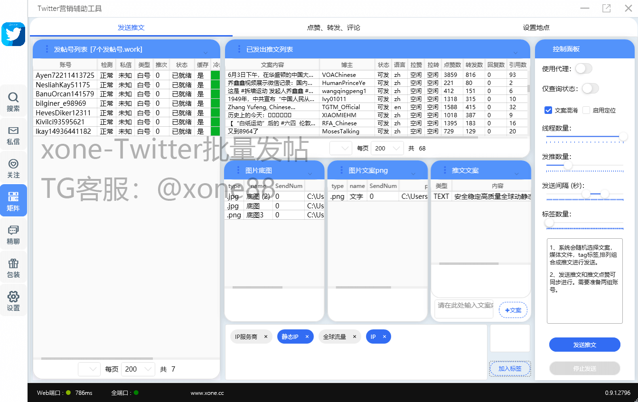This screenshot has height=402, width=638.
Task: Open the 精聊 chat sidebar icon
Action: coord(13,234)
